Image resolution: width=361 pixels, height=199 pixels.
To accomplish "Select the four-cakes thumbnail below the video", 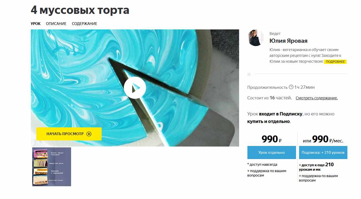I will (x=52, y=167).
